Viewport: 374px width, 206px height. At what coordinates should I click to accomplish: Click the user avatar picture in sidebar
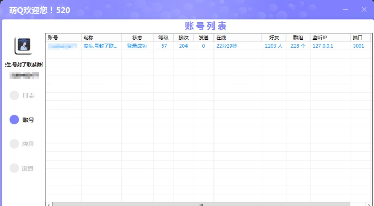point(23,46)
